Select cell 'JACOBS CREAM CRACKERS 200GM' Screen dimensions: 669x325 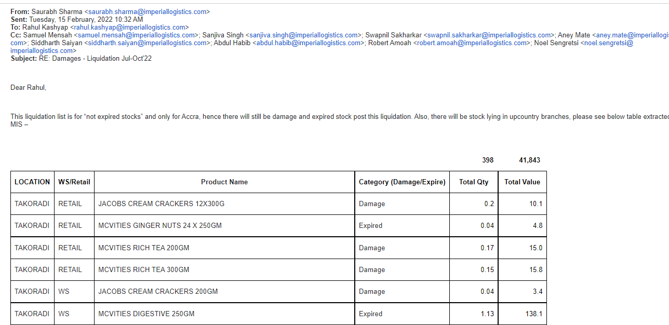(224, 292)
